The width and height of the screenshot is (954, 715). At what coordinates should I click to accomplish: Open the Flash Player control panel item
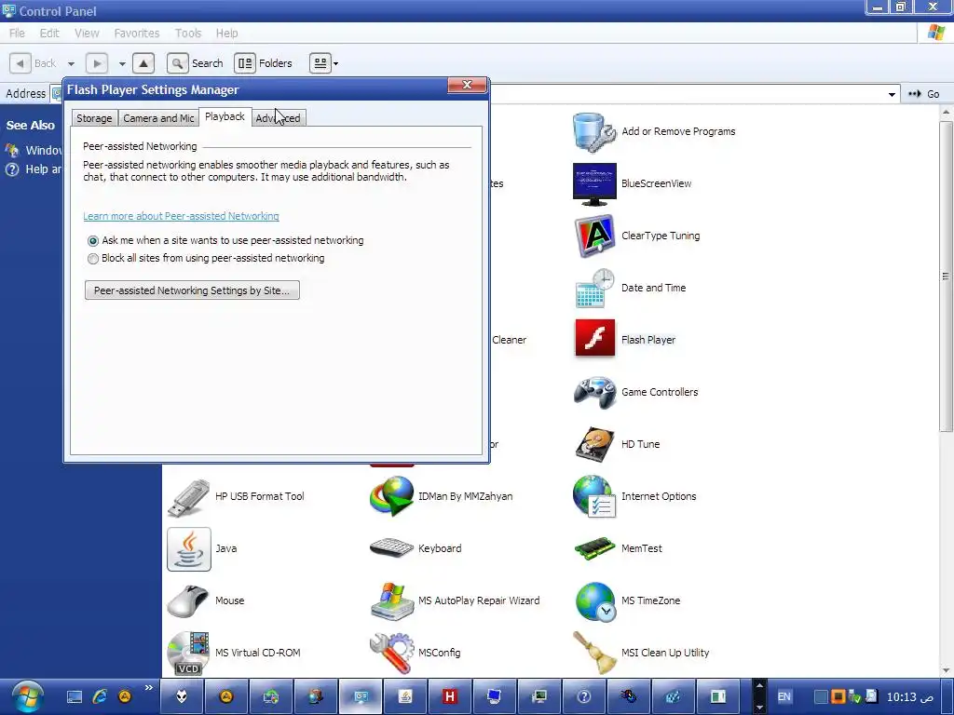(624, 340)
